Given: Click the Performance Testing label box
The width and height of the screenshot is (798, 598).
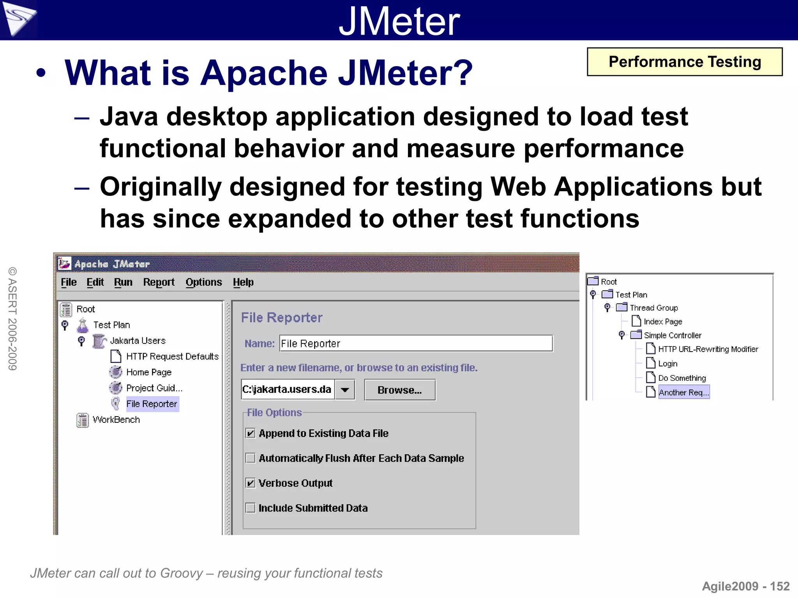Looking at the screenshot, I should [685, 62].
